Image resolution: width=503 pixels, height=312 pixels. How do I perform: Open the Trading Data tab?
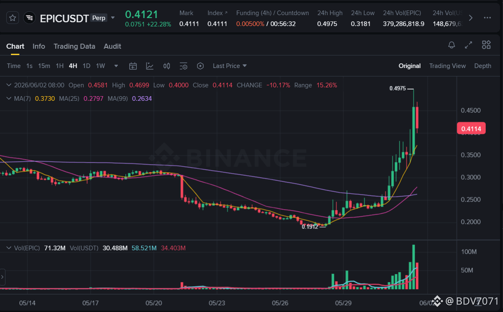(x=75, y=46)
